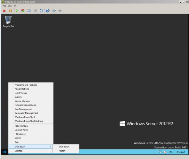Viewport: 189px width, 159px height.
Task: Select Network Connections entry
Action: coord(31,105)
